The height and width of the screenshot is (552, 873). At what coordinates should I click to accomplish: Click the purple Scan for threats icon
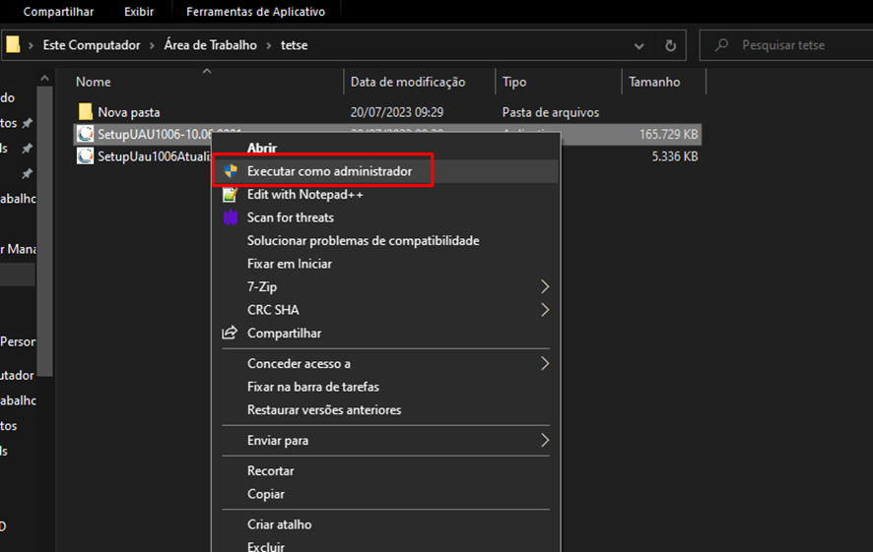231,217
